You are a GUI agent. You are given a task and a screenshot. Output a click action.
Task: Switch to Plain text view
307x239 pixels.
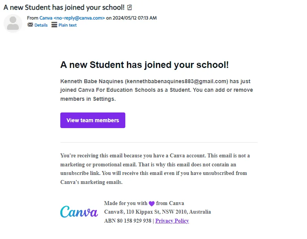coord(67,25)
